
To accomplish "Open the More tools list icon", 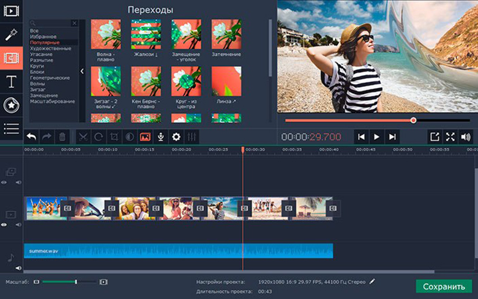I will click(x=11, y=129).
